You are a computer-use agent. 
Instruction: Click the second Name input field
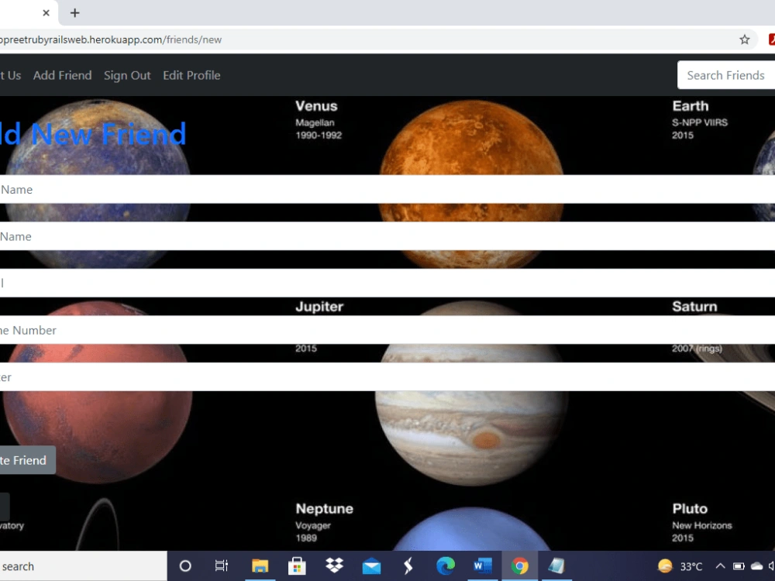pos(387,236)
